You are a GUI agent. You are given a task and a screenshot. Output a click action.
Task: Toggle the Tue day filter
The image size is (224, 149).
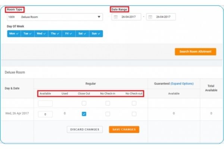click(28, 34)
